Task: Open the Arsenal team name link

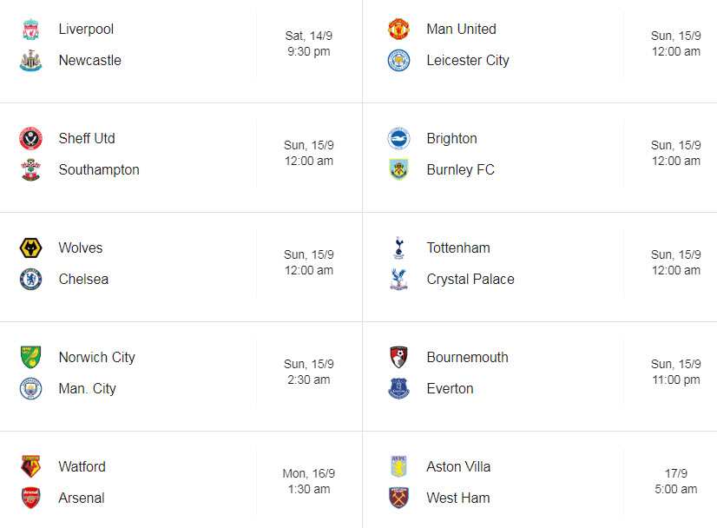Action: (82, 498)
